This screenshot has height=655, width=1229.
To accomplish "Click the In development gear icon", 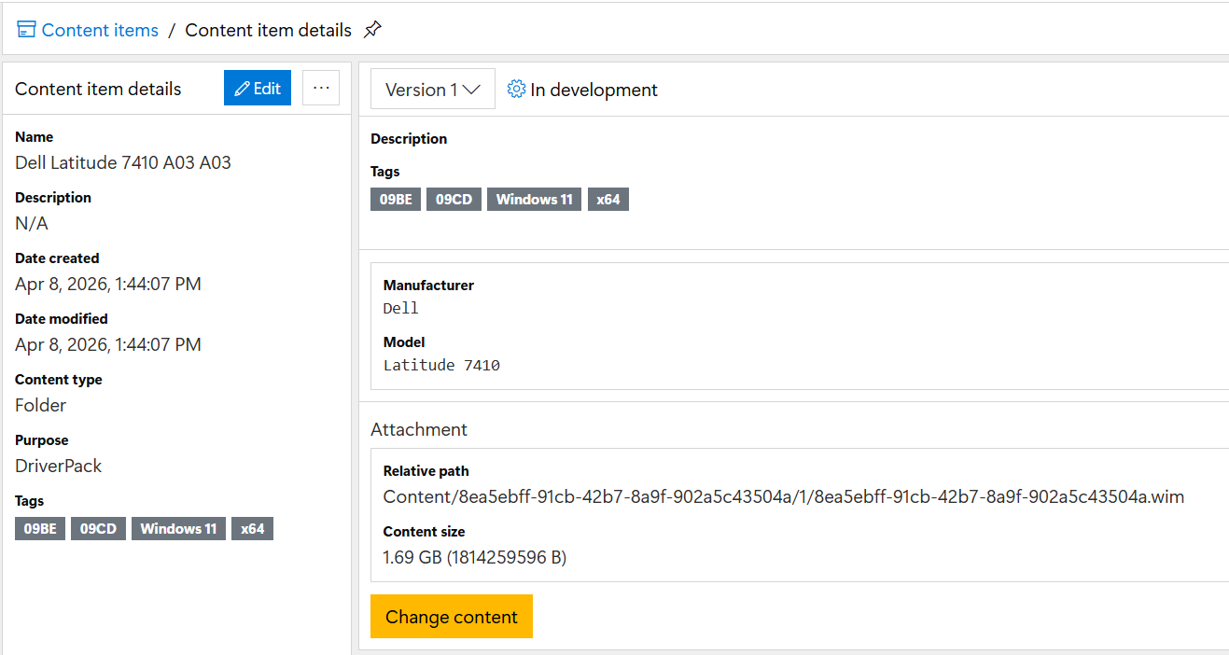I will (x=516, y=90).
